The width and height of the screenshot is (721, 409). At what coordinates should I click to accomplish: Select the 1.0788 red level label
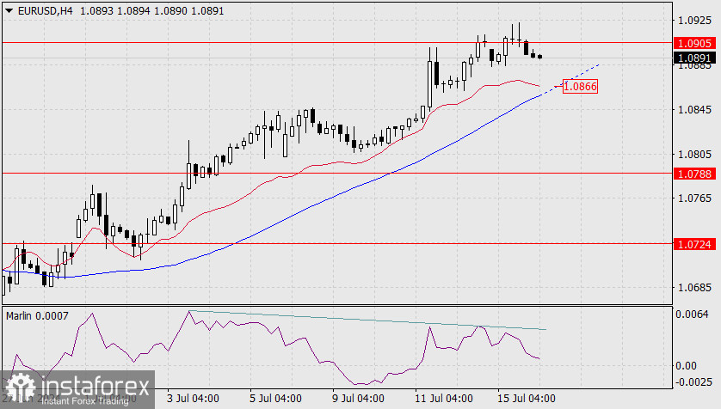[x=695, y=174]
